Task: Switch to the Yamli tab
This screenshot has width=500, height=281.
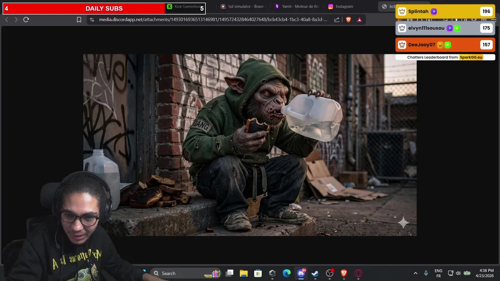Action: tap(297, 7)
